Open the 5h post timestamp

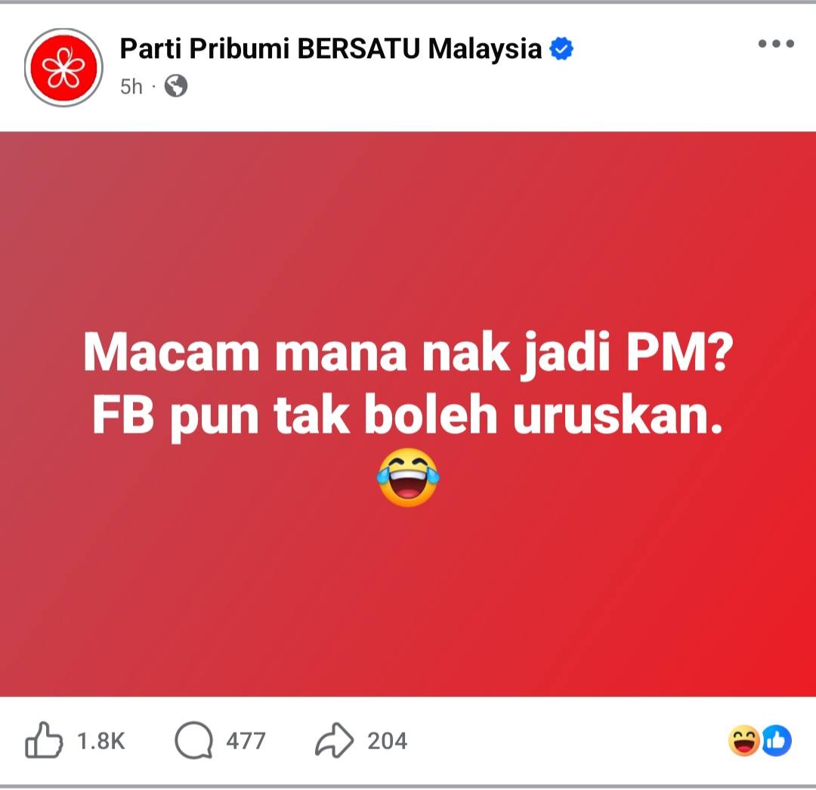click(x=131, y=86)
